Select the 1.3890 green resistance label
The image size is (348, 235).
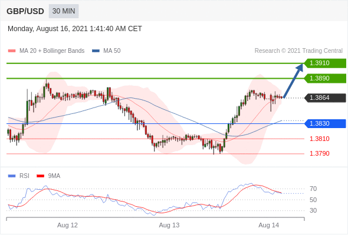[325, 78]
